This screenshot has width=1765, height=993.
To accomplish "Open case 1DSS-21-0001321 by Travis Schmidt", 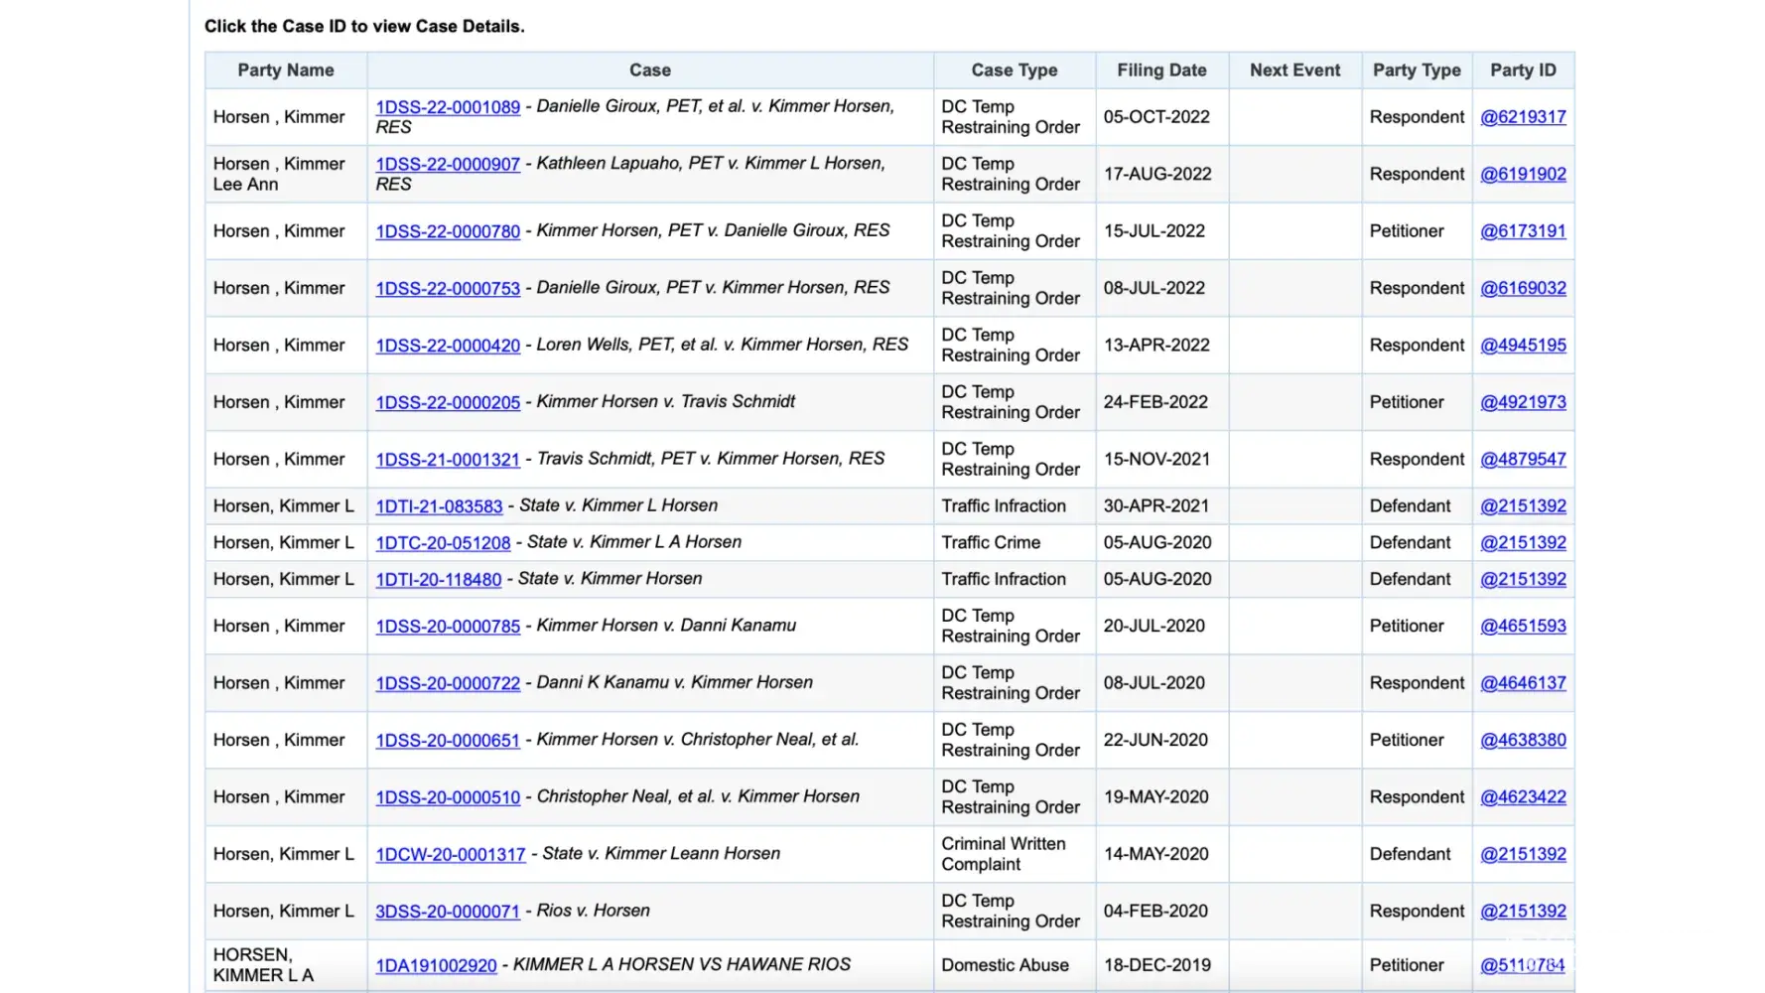I will click(447, 460).
